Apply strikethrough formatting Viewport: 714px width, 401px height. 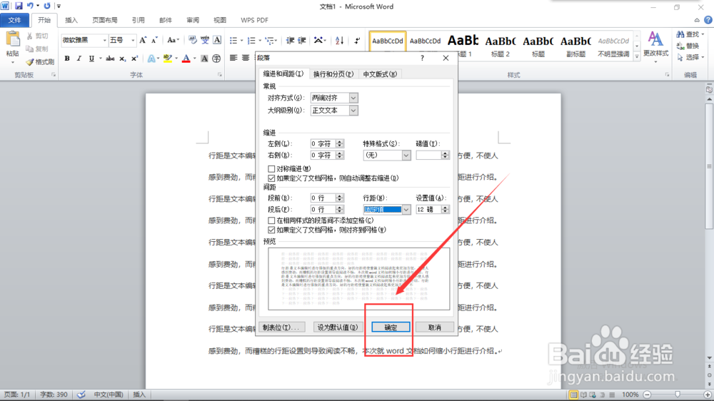110,59
